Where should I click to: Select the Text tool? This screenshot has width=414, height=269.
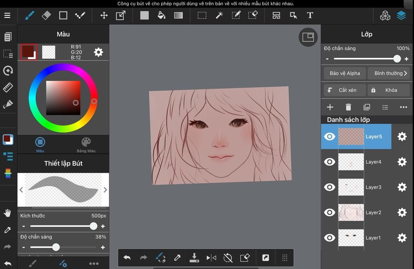[310, 15]
